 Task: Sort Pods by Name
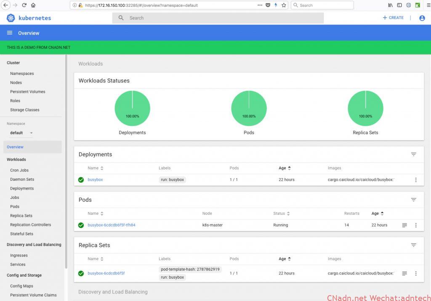tap(96, 214)
